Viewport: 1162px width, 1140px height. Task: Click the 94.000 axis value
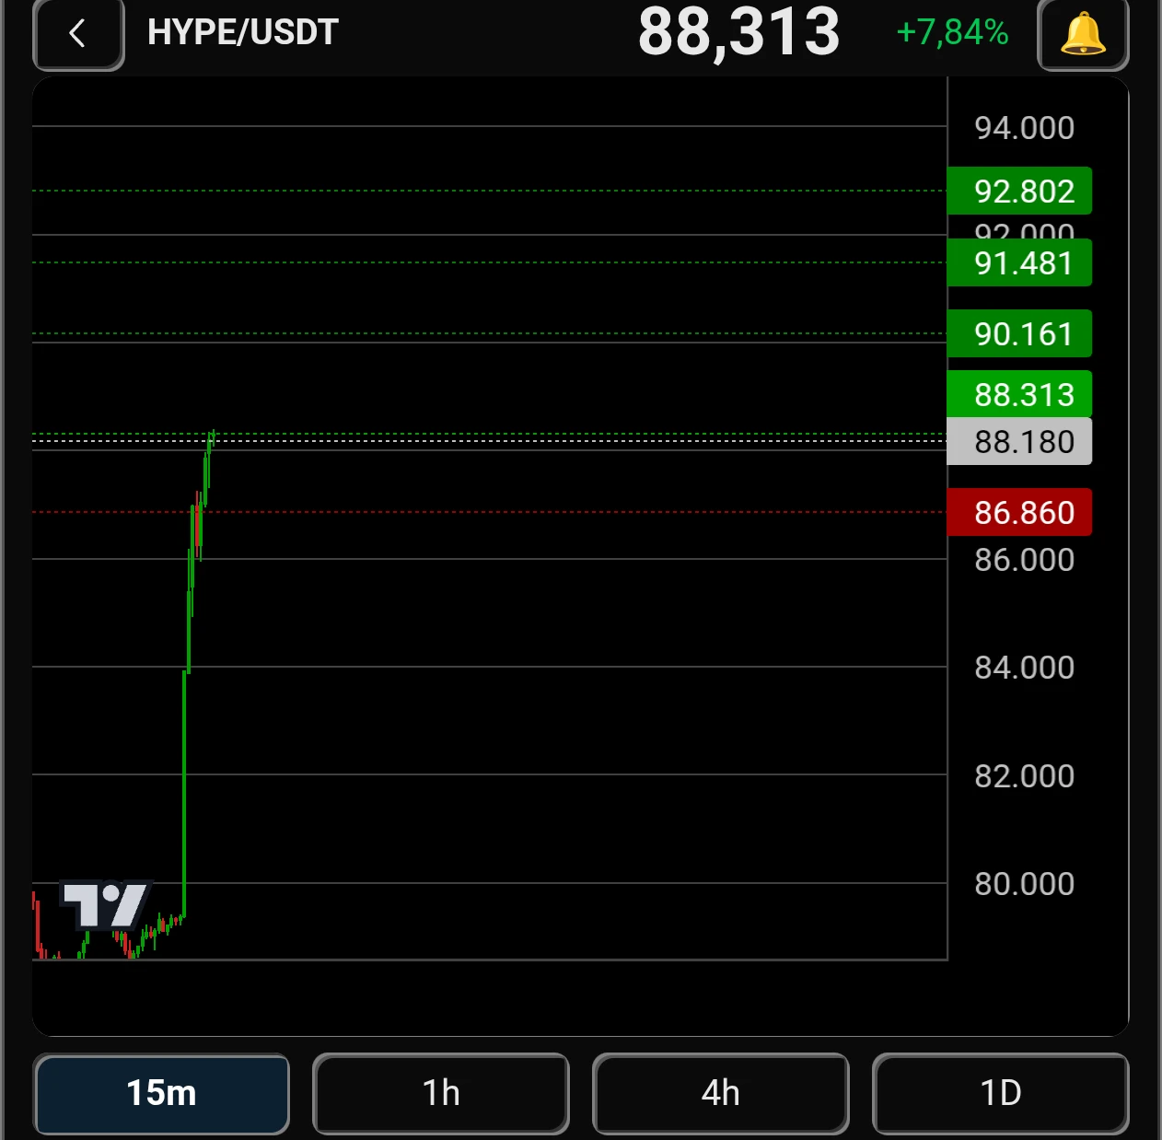point(1024,128)
